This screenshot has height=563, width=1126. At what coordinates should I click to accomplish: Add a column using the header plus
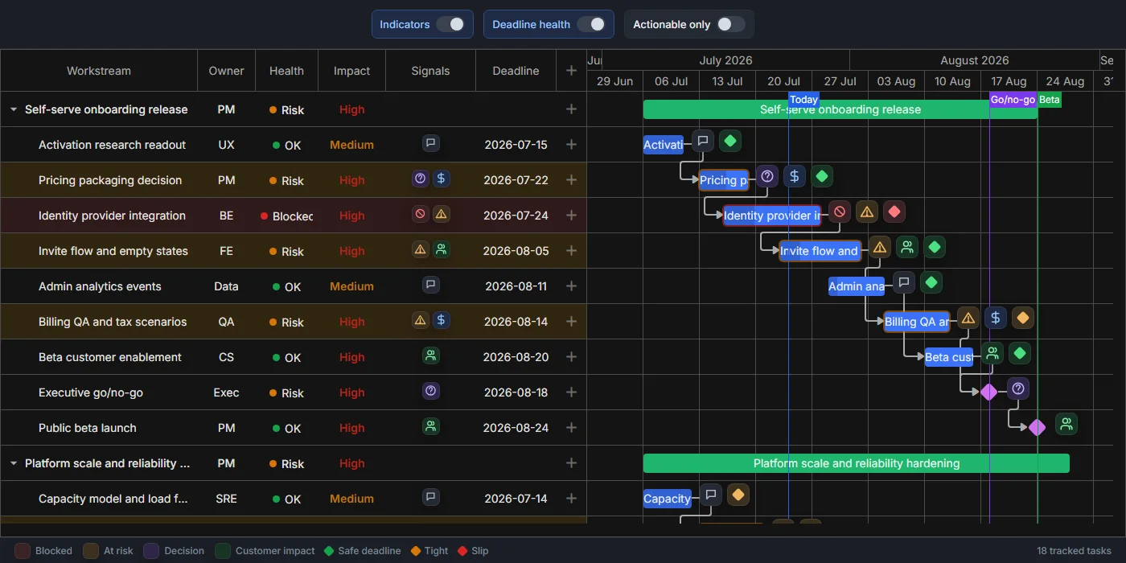(571, 71)
